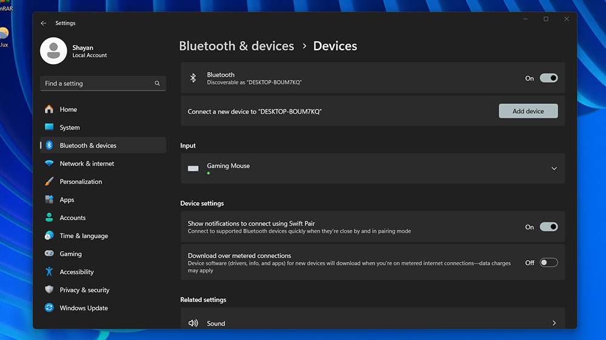Screen dimensions: 606x340
Task: Open the Home settings page
Action: [103, 110]
